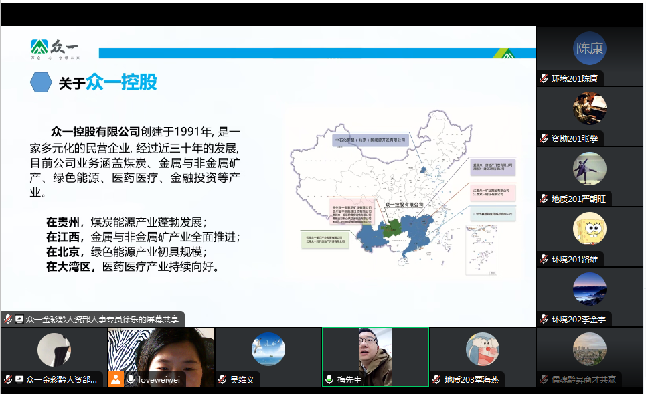Click the muted mic icon beside 环境202李金宇

(544, 319)
